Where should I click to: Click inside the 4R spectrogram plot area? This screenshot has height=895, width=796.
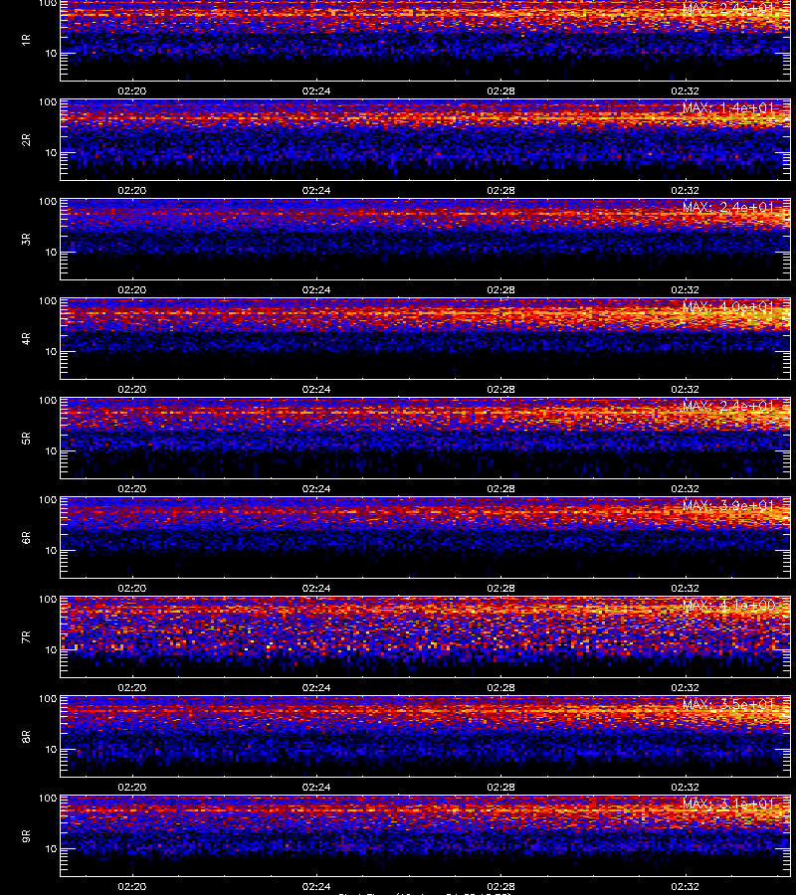coord(426,338)
